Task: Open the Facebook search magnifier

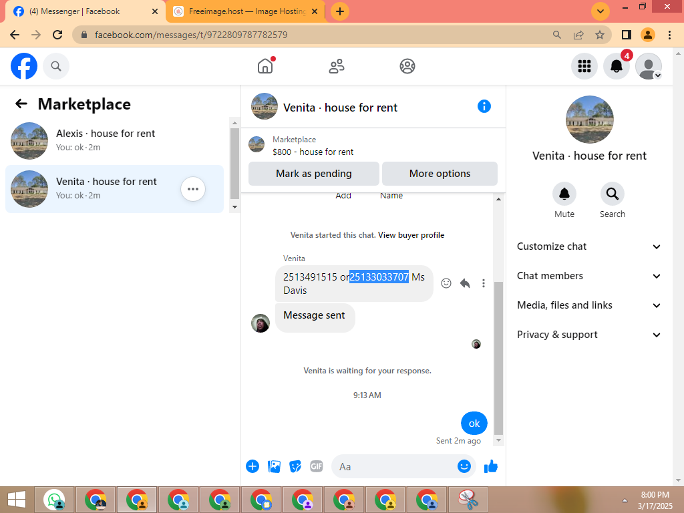Action: pos(56,66)
